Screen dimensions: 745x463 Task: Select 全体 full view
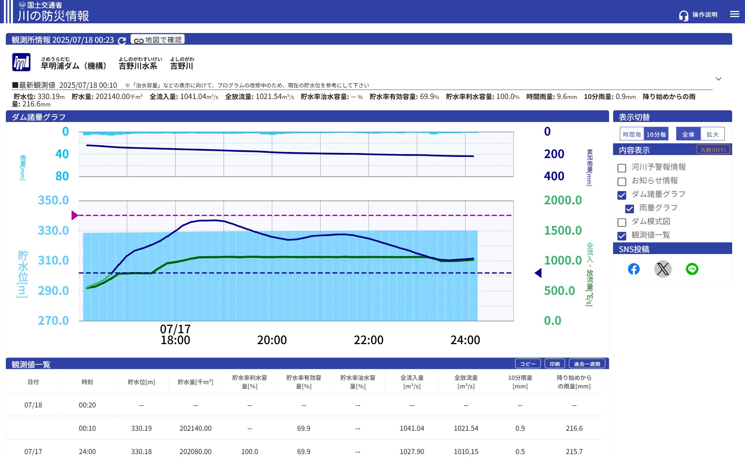point(688,134)
